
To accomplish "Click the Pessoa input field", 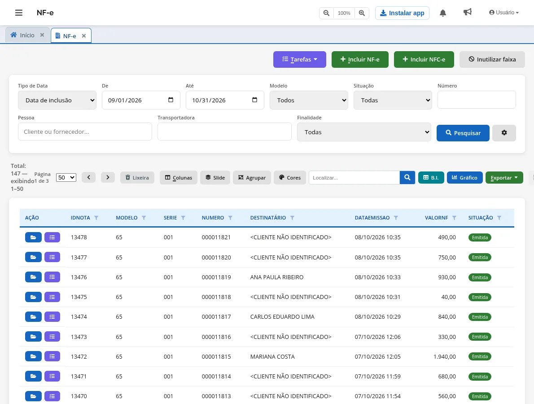I will tap(85, 132).
